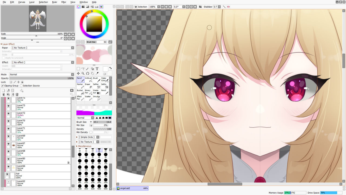Open the brush blending dropdown showing Normal
The image size is (346, 195).
click(x=92, y=118)
